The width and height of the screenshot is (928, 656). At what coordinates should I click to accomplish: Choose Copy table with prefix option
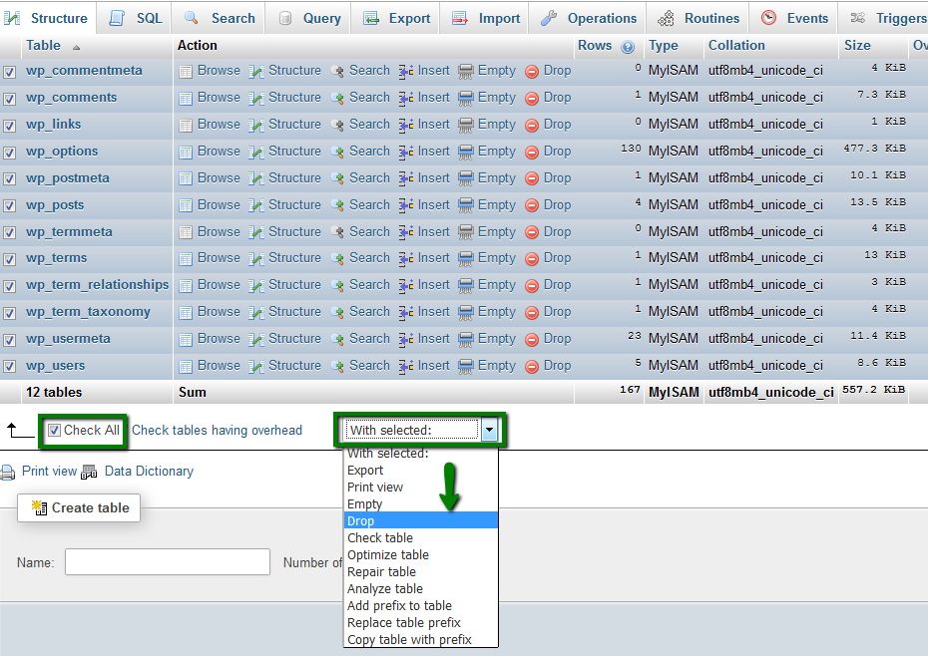(x=421, y=639)
